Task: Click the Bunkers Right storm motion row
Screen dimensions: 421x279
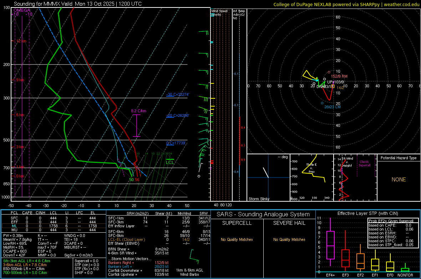Action: 138,263
